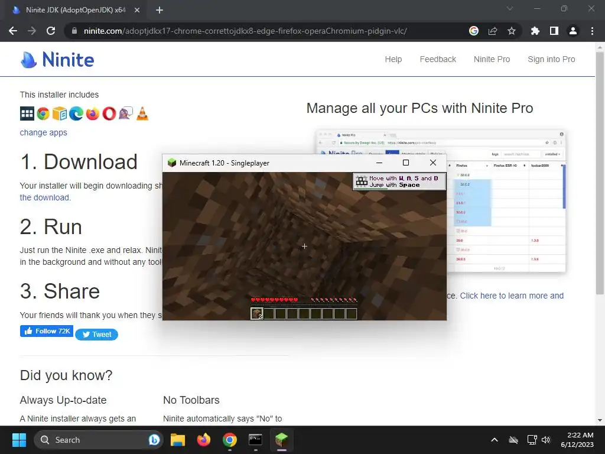Open the tab search chevron in Chrome
Image resolution: width=605 pixels, height=454 pixels.
(x=510, y=8)
